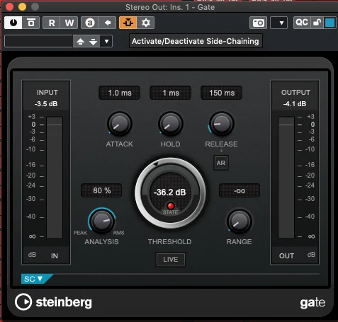Click the HOLD label text

170,144
